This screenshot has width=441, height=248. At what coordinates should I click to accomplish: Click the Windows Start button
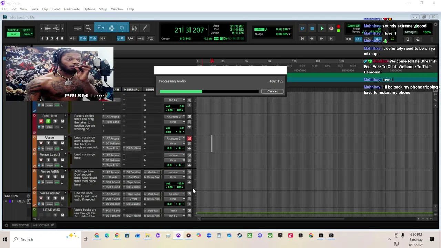coord(5,239)
